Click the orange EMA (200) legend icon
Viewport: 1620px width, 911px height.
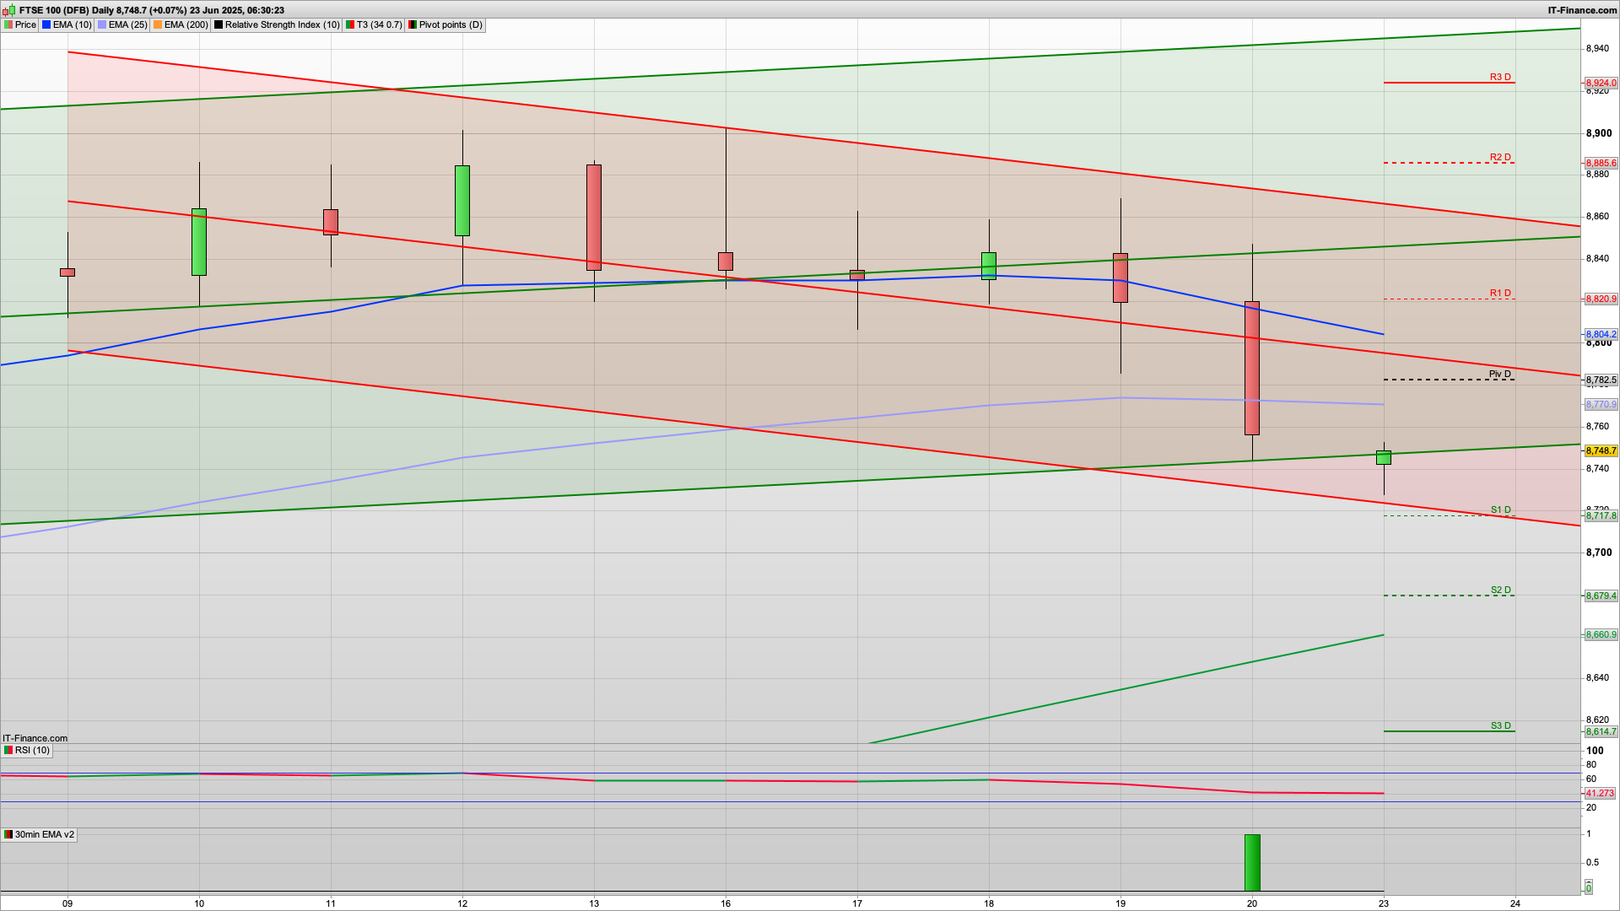tap(158, 24)
